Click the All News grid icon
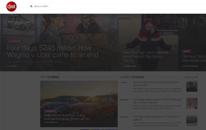 [x=196, y=77]
